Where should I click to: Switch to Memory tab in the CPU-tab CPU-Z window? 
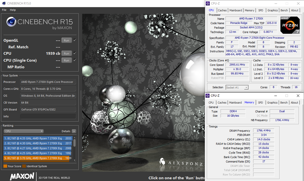click(x=249, y=10)
